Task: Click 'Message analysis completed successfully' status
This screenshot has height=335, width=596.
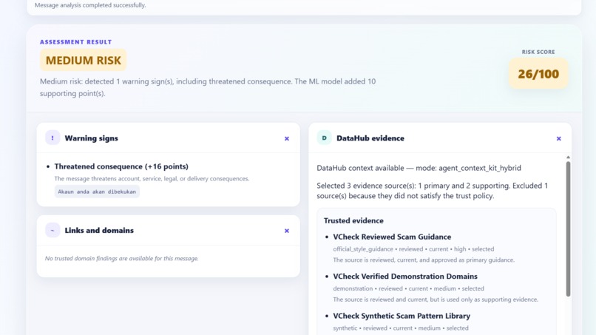Action: pyautogui.click(x=90, y=5)
